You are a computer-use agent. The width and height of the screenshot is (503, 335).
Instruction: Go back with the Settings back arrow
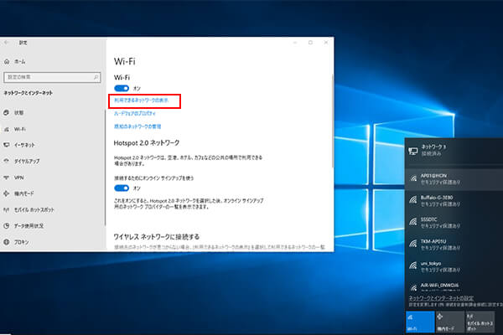pos(6,43)
